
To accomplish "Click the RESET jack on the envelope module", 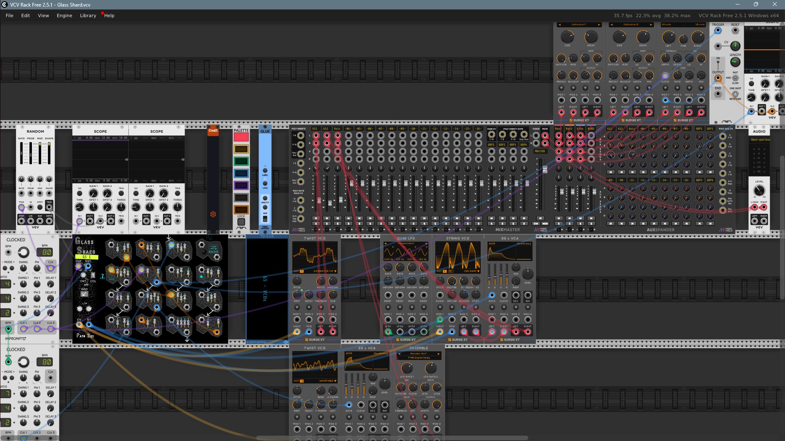I will 735,30.
